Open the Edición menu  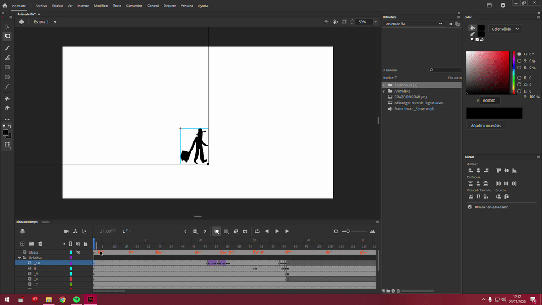(58, 6)
